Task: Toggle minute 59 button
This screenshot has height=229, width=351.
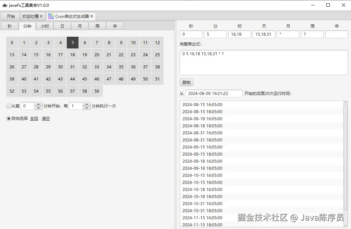Action: 97,91
